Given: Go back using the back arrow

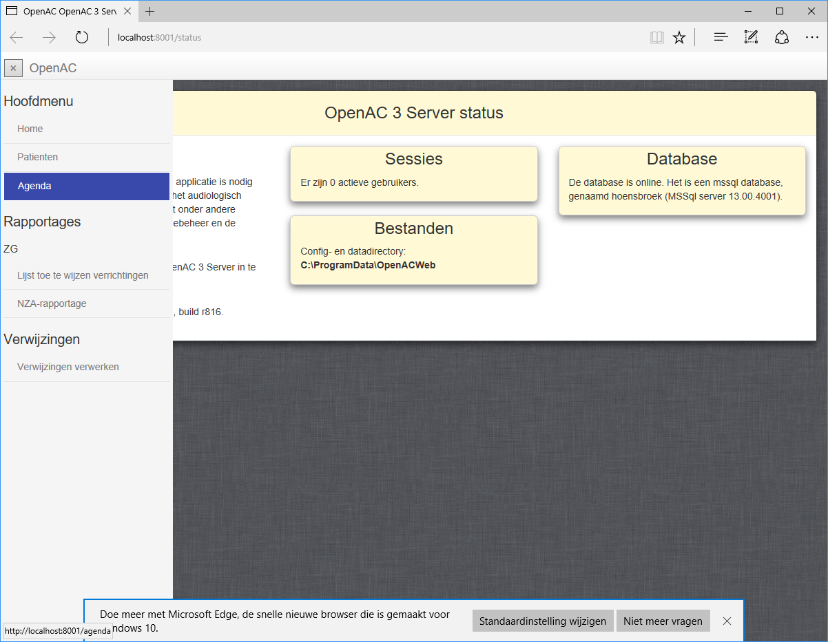Looking at the screenshot, I should [17, 38].
